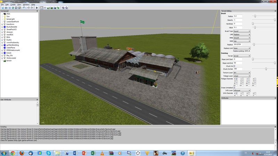Viewport: 278px width, 156px height.
Task: Toggle the Erase Unmasked checkbox
Action: (x=234, y=88)
